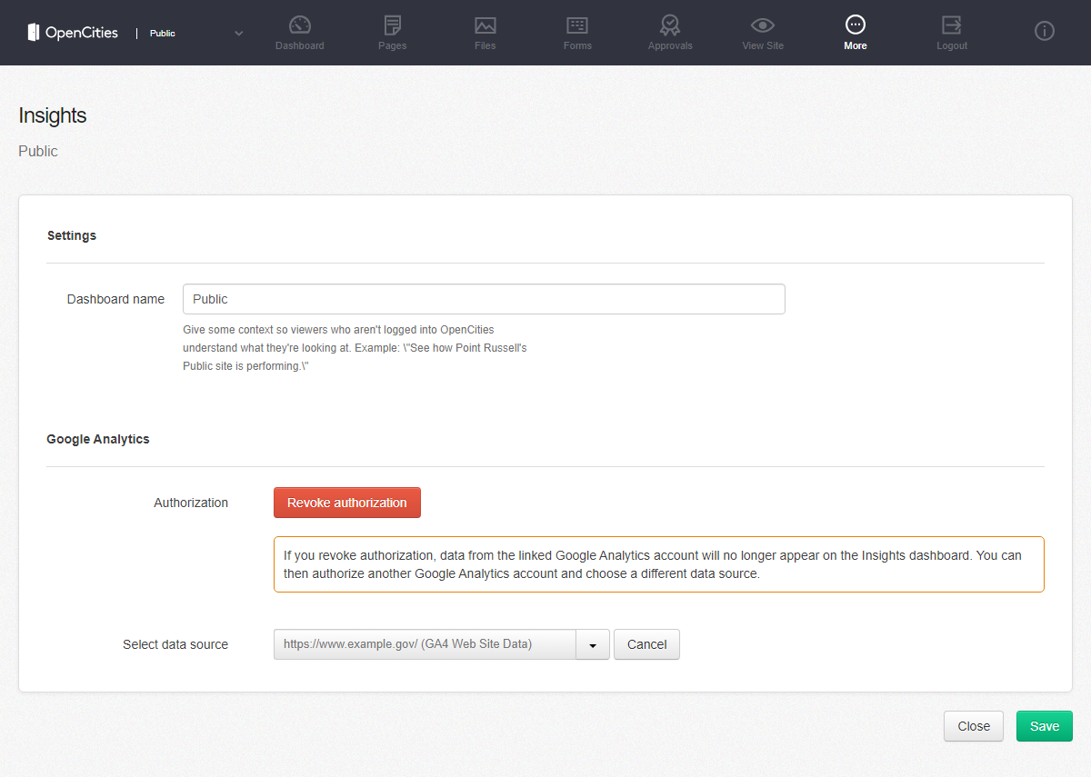The height and width of the screenshot is (777, 1091).
Task: Cancel the data source selection
Action: click(x=646, y=643)
